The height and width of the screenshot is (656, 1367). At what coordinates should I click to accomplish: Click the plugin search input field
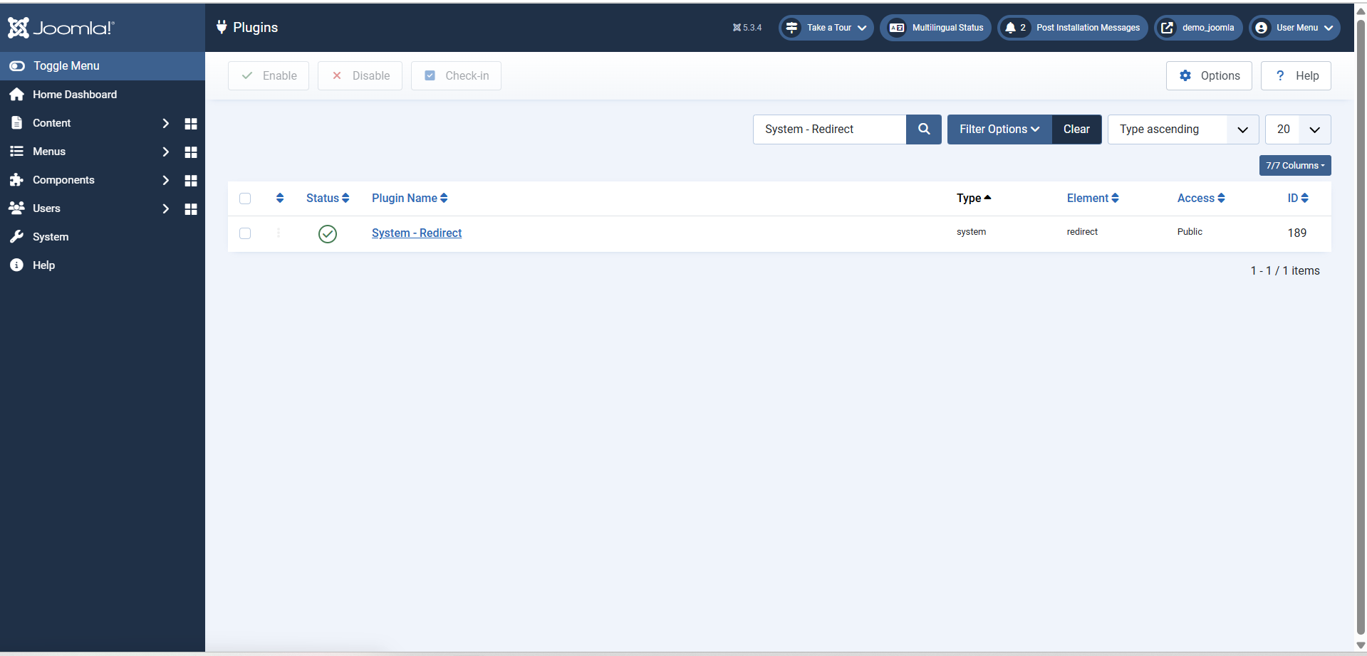point(829,129)
